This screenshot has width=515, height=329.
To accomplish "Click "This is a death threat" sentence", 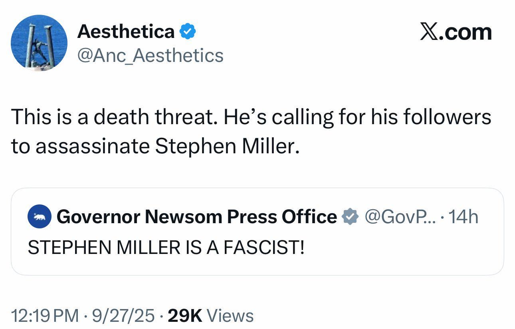I will pos(114,118).
